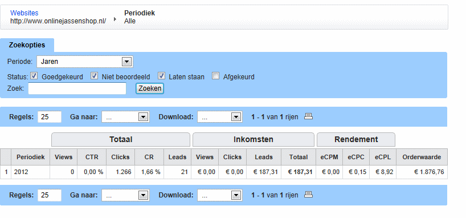Expand the top Ga naar dropdown

125,117
